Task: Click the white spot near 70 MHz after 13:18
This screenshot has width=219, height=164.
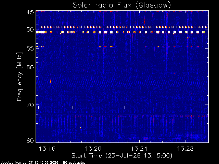Action: coord(73,107)
